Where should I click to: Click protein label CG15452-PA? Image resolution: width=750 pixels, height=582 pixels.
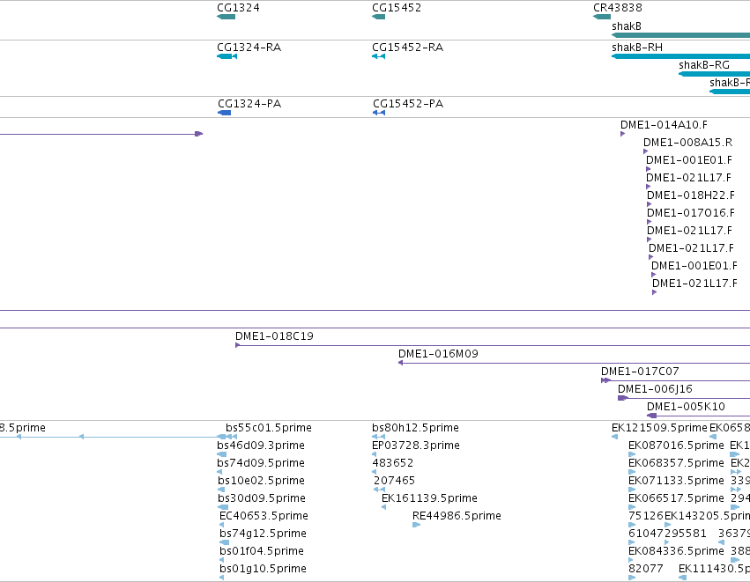408,104
